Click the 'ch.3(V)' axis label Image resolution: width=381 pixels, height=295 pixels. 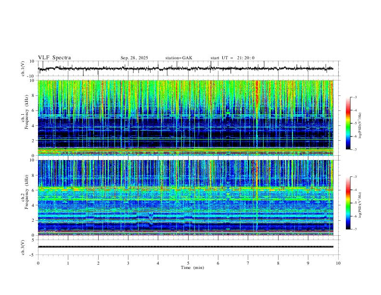pos(23,248)
